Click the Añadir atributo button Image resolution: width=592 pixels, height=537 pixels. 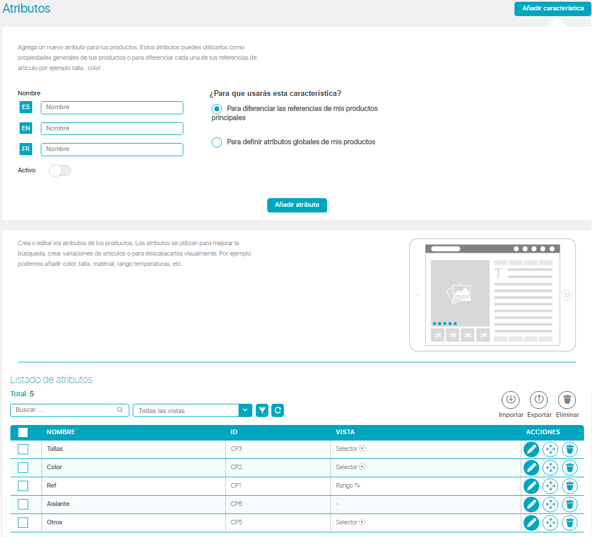coord(297,205)
